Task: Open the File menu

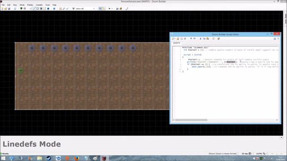Action: pyautogui.click(x=3, y=5)
